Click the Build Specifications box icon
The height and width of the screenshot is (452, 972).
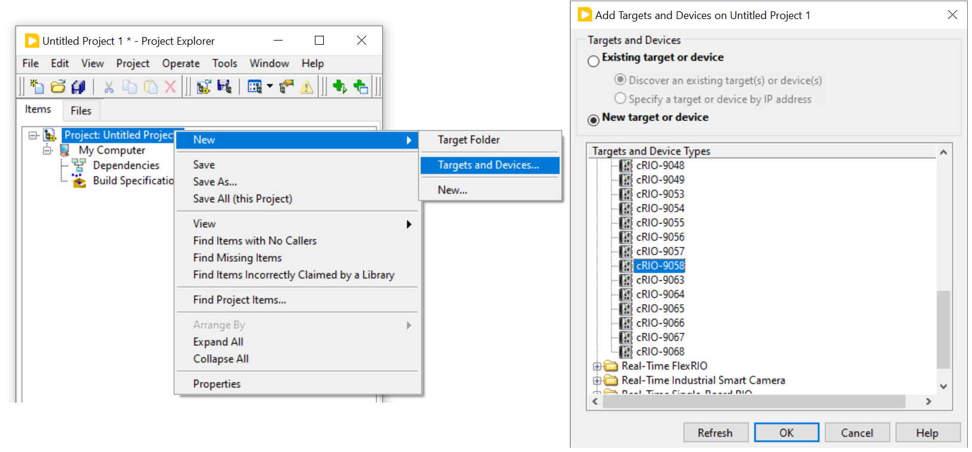79,181
